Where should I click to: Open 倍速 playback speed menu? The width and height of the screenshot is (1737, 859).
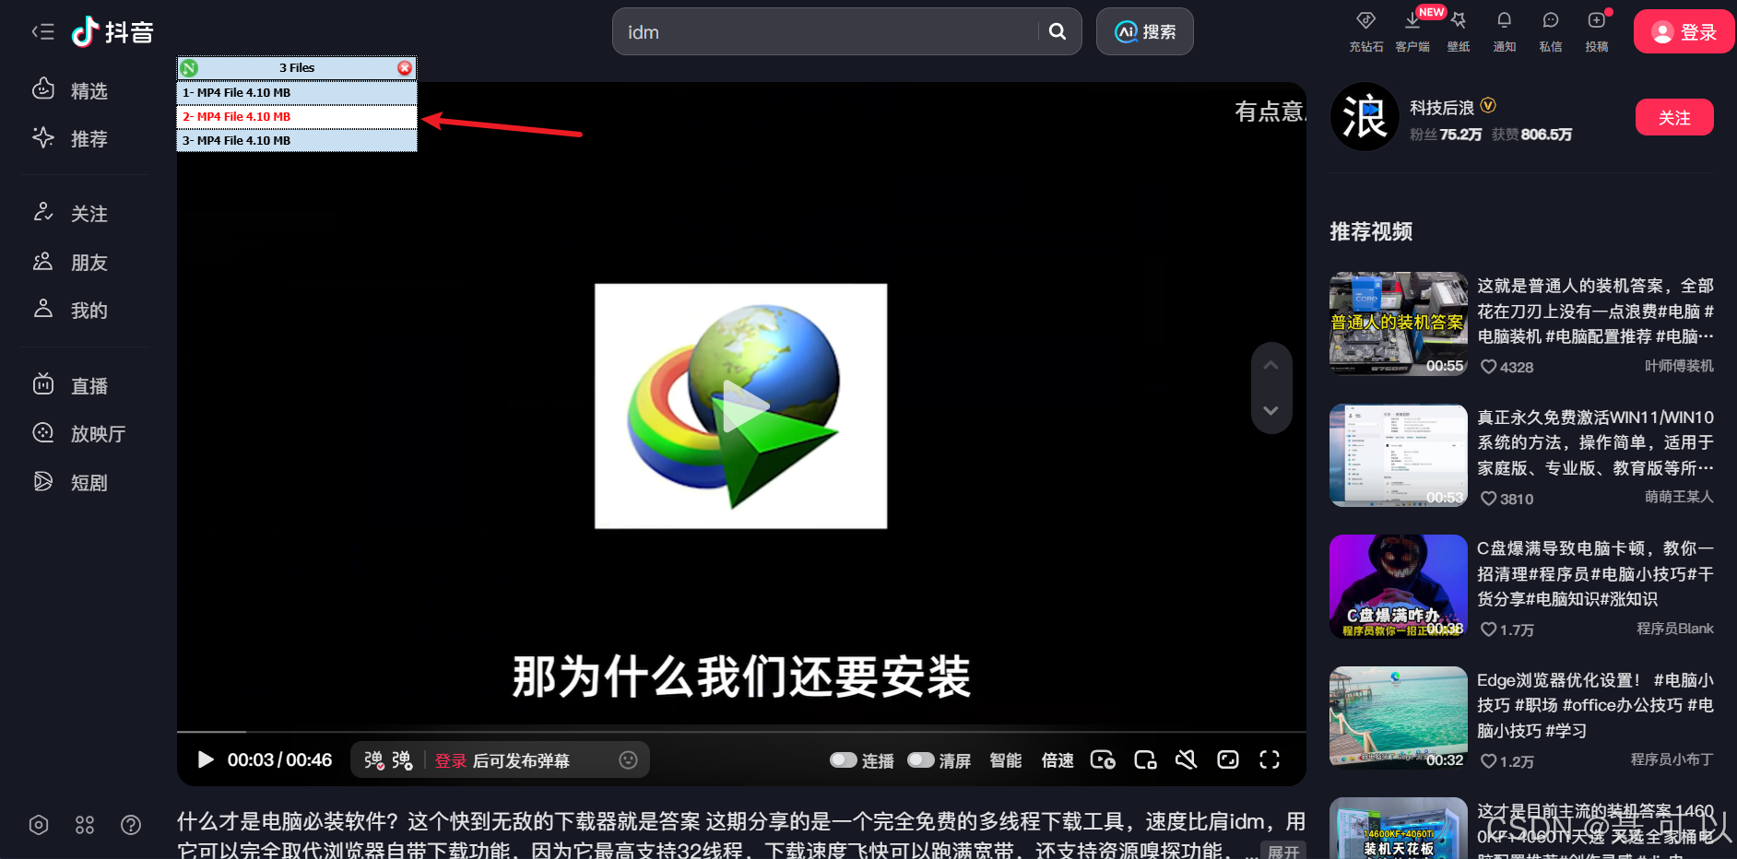point(1058,760)
